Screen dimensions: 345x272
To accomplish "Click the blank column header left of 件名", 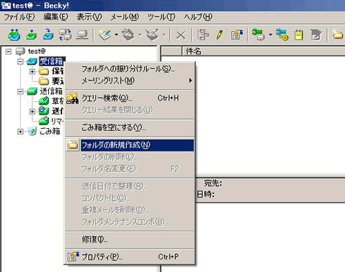I will click(171, 51).
